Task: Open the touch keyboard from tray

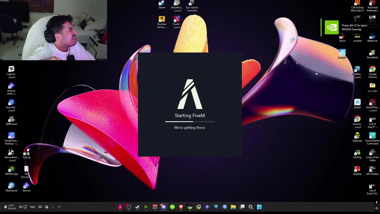Action: [x=40, y=207]
